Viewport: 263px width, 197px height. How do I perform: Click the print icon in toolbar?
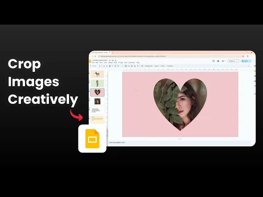[x=110, y=66]
